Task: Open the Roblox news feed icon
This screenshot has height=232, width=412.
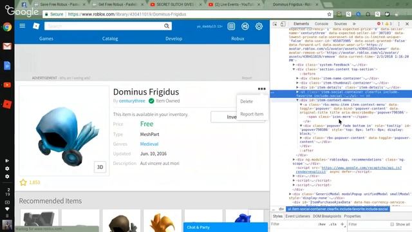Action: coord(231,26)
